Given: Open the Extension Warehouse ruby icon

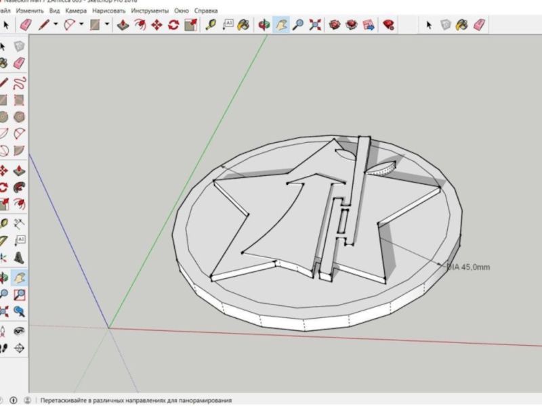Looking at the screenshot, I should coord(388,25).
